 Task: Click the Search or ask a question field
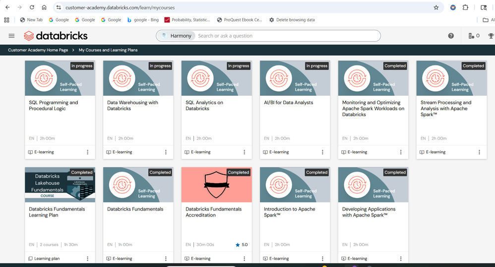click(x=288, y=36)
